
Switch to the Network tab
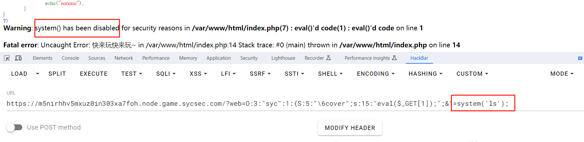pyautogui.click(x=124, y=58)
